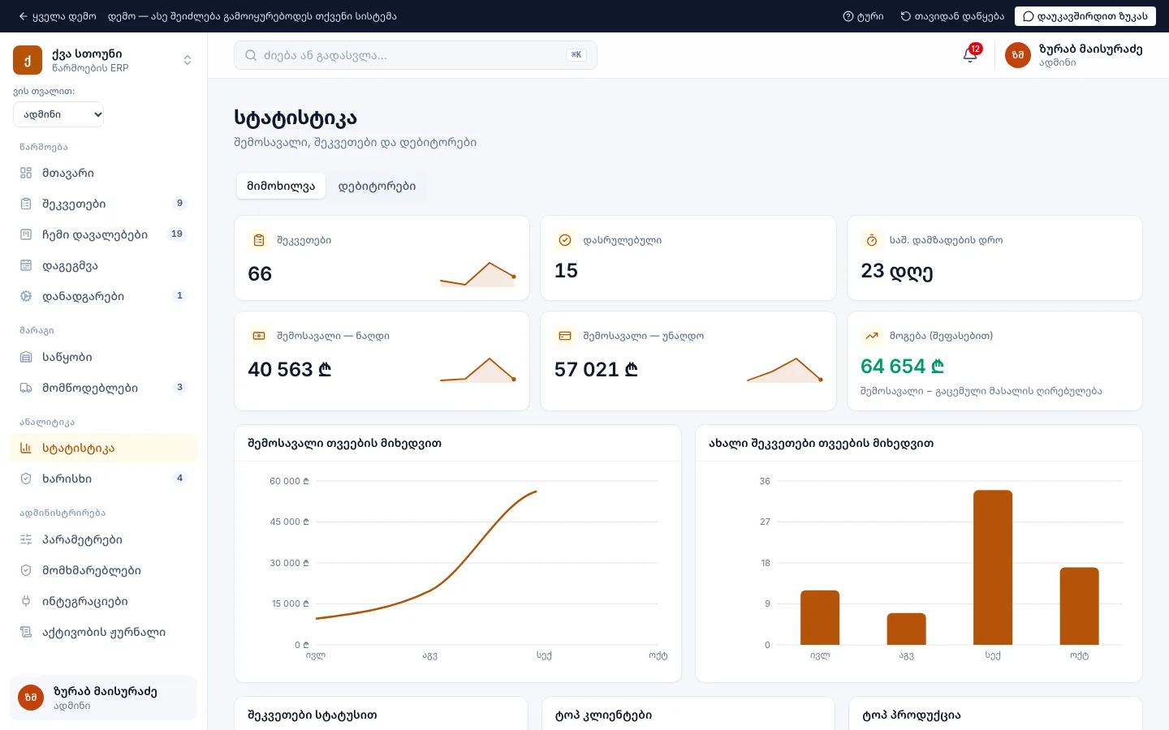Click the აქტივობის ჟურნალი log icon
This screenshot has height=730, width=1169.
[26, 632]
